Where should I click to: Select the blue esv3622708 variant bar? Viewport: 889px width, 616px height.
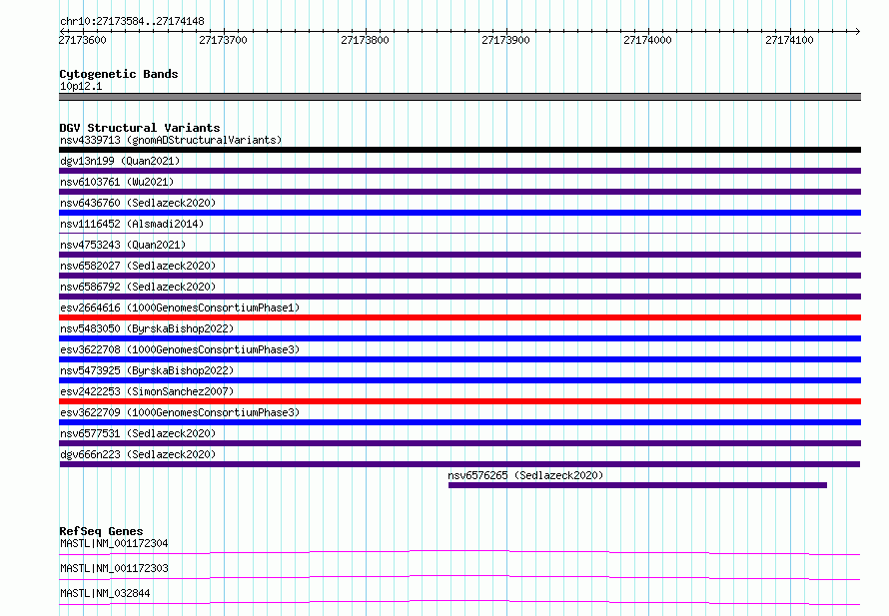459,359
